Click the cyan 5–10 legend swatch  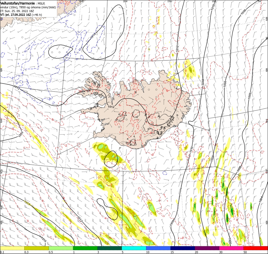(134, 248)
